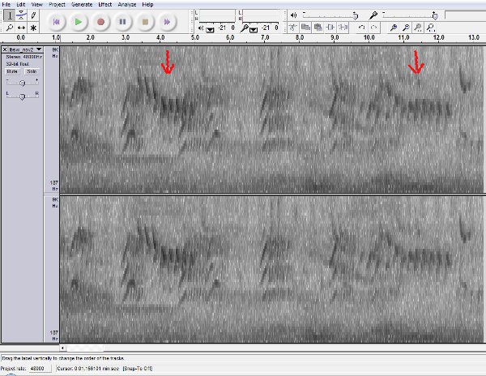The width and height of the screenshot is (486, 376).
Task: Select the Envelope tool
Action: pos(20,15)
